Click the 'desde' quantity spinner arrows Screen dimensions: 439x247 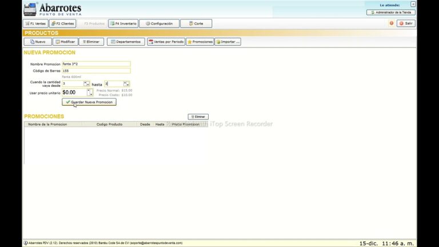87,83
